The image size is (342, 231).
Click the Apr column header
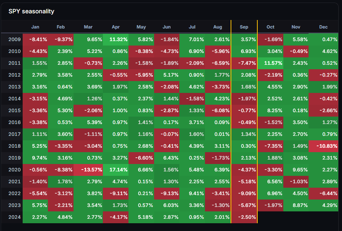point(116,27)
